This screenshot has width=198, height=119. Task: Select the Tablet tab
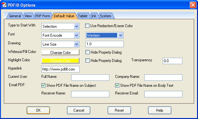[x=83, y=16]
